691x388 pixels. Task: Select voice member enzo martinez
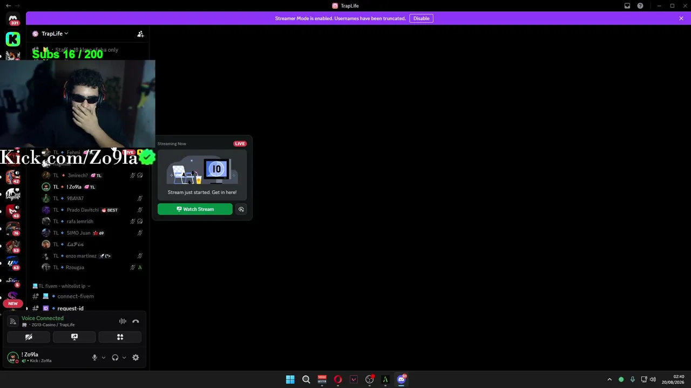point(92,256)
